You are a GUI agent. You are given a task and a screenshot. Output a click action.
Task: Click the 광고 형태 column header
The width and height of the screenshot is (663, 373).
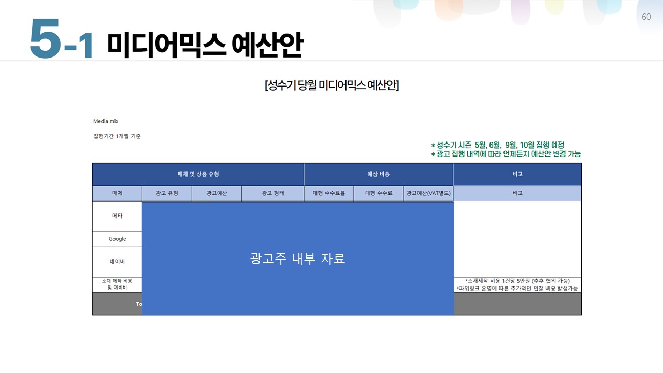coord(272,193)
